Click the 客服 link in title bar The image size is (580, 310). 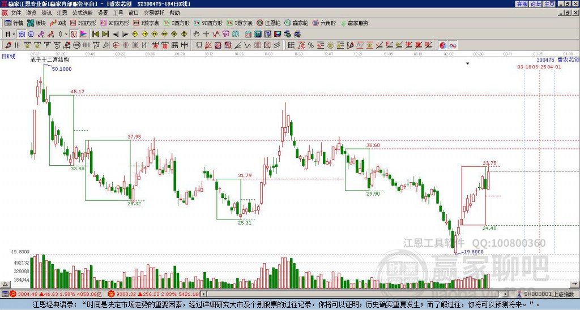522,4
